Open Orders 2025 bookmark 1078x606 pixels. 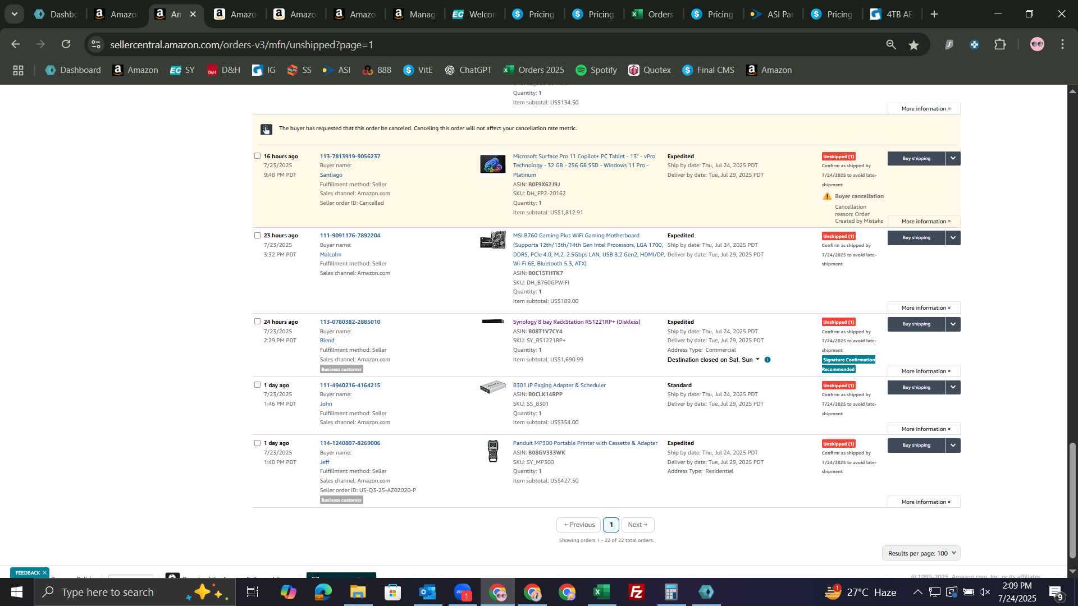coord(534,70)
